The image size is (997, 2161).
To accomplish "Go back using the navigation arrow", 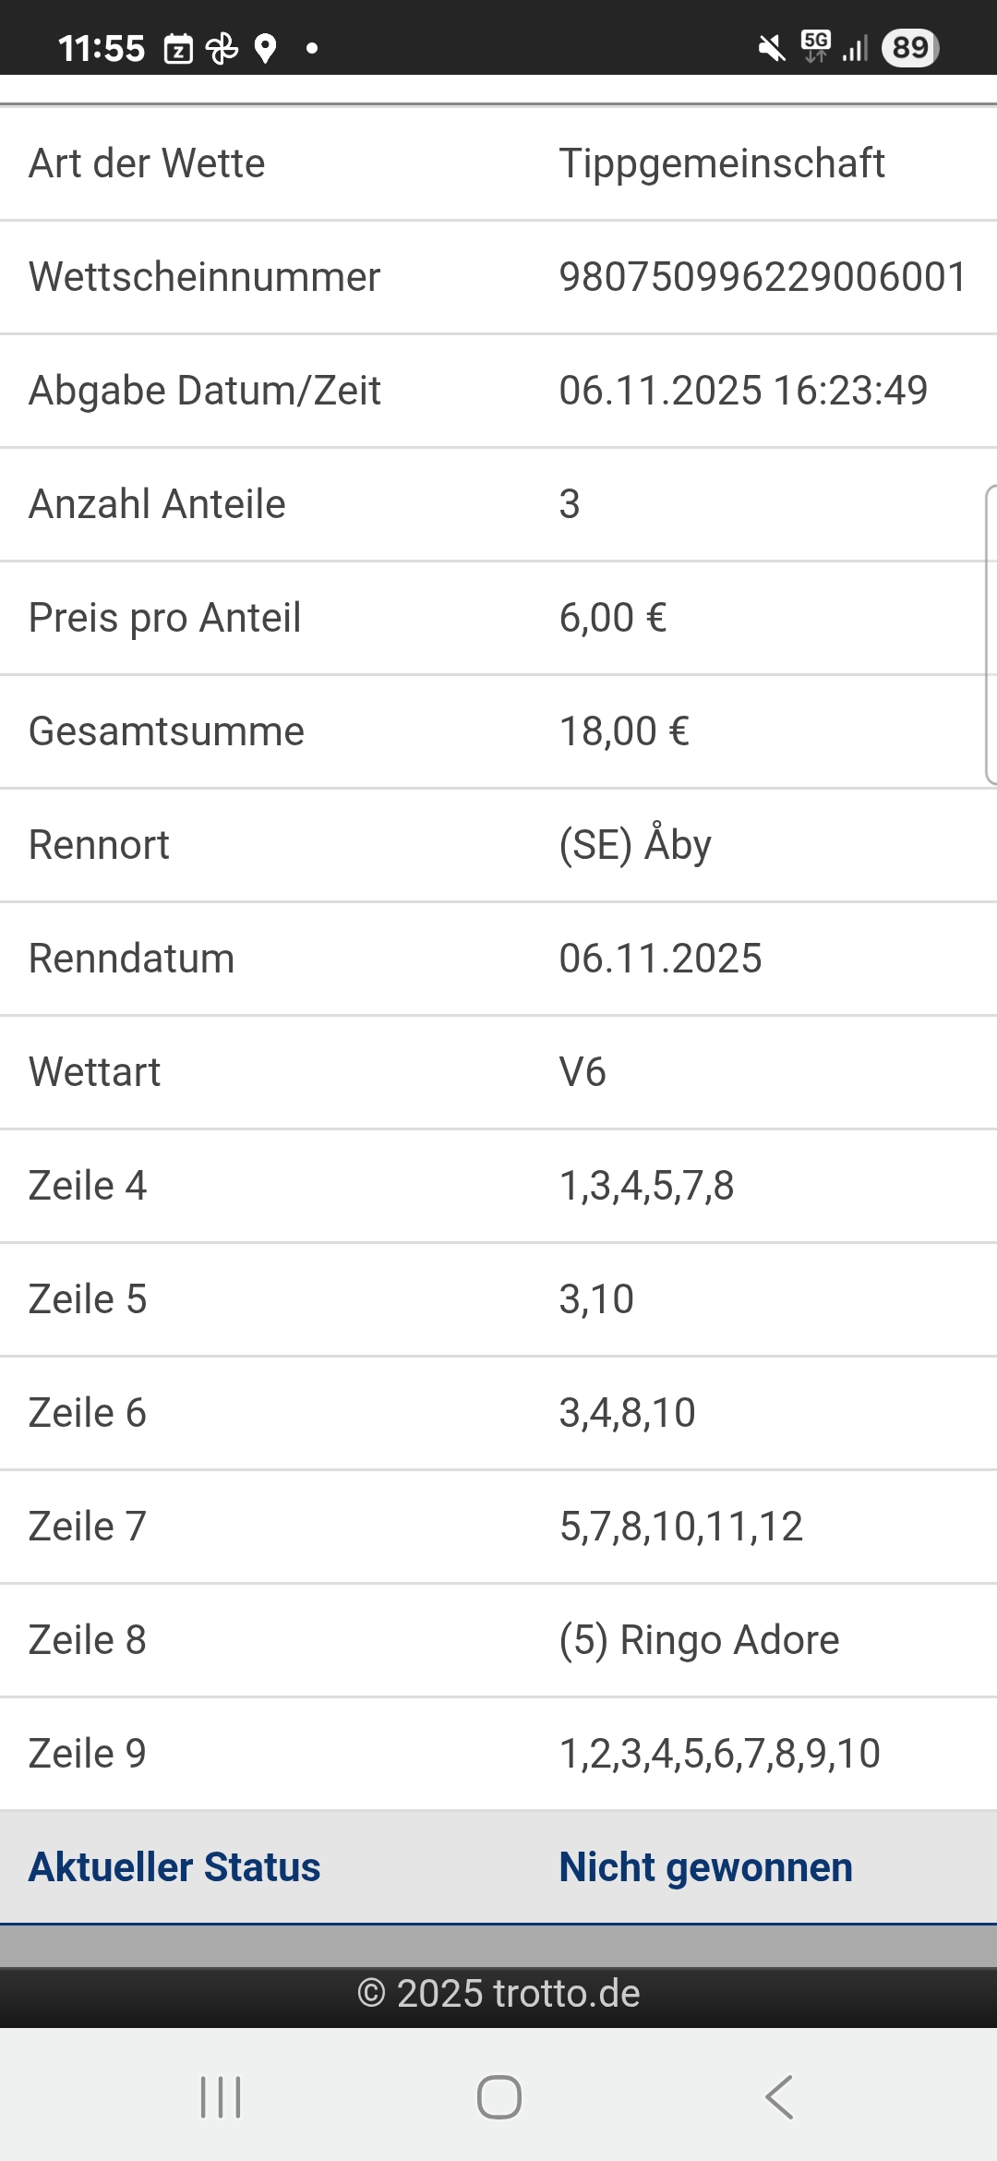I will pyautogui.click(x=778, y=2097).
